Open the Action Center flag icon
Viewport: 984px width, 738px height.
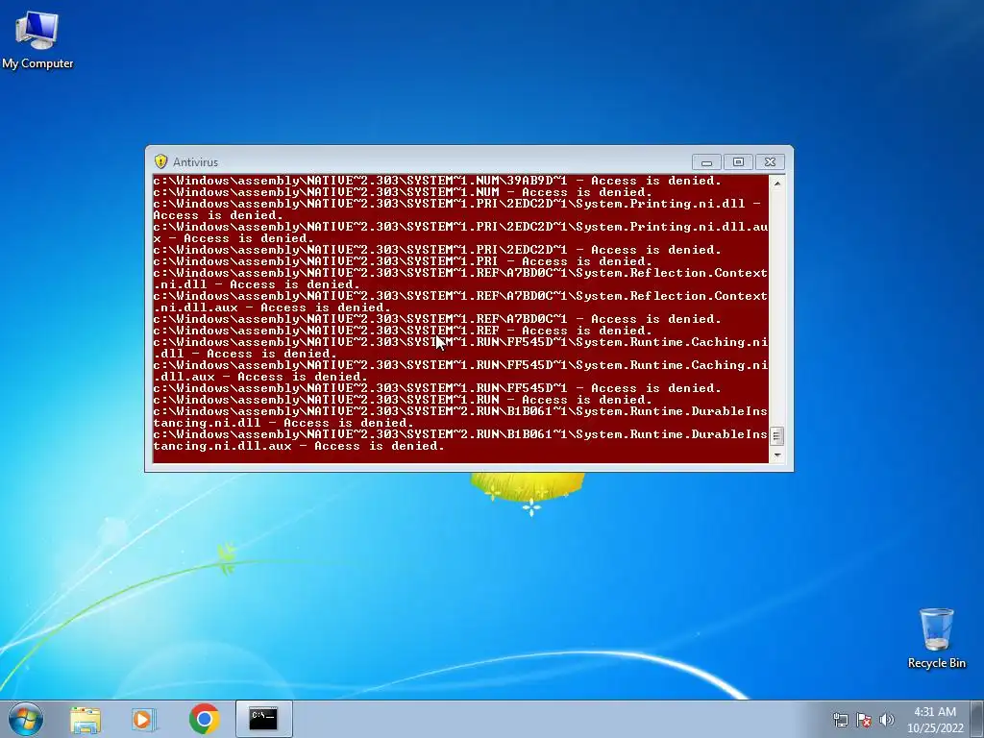[864, 720]
